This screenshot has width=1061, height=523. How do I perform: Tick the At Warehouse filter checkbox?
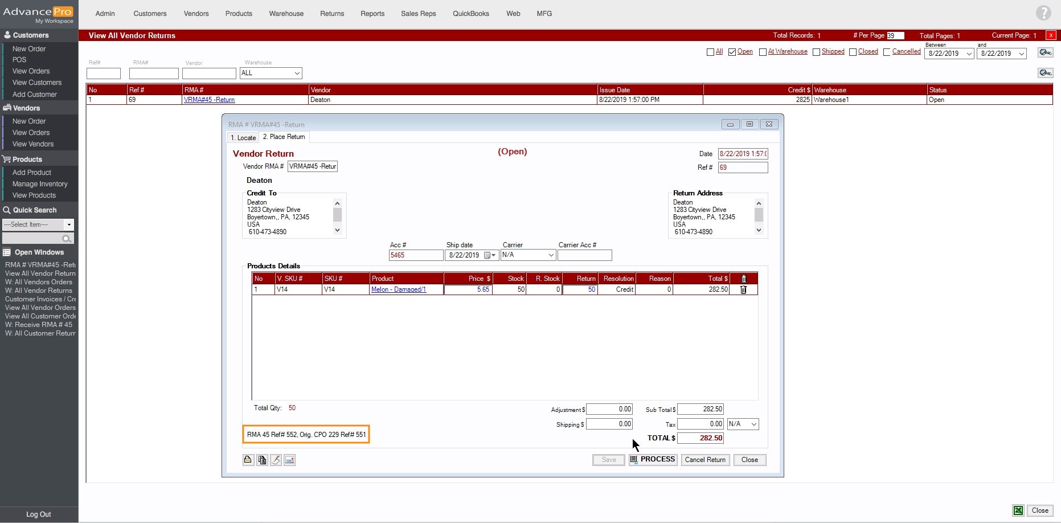coord(763,52)
